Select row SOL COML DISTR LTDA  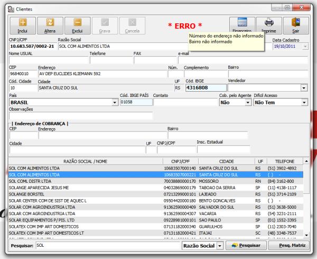(x=155, y=181)
